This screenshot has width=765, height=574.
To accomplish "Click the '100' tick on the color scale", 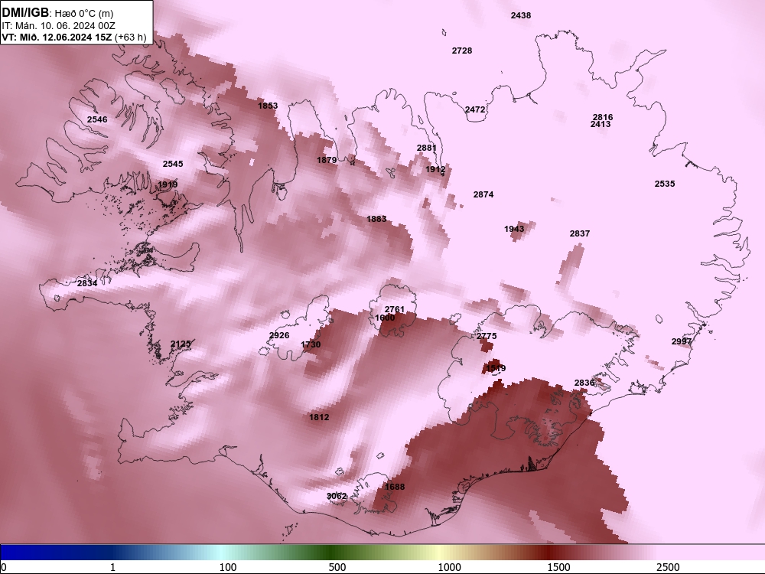I will [x=228, y=567].
